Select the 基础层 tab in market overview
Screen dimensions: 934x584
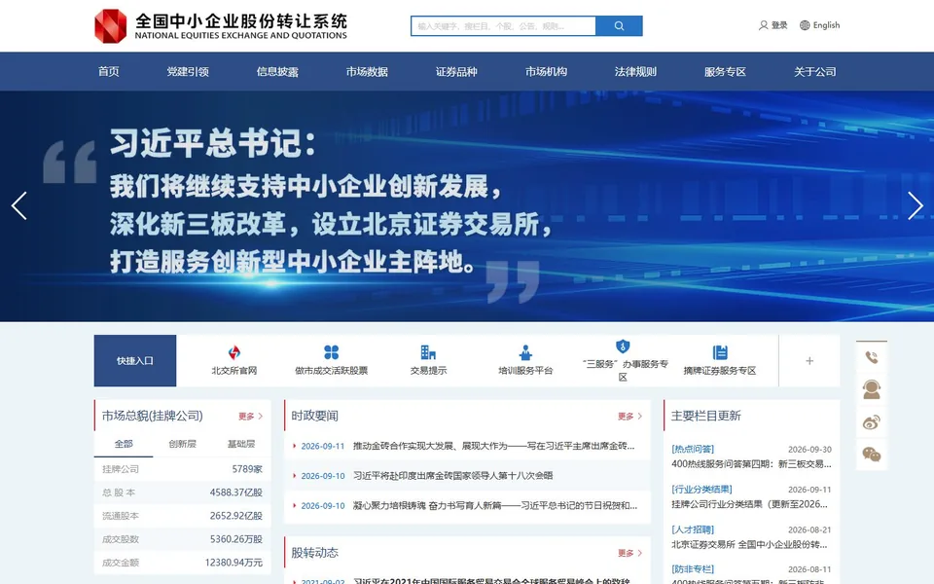241,444
